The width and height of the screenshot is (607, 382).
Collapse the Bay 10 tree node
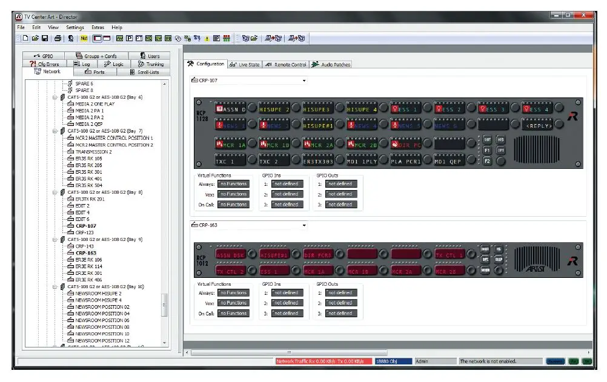pyautogui.click(x=55, y=287)
